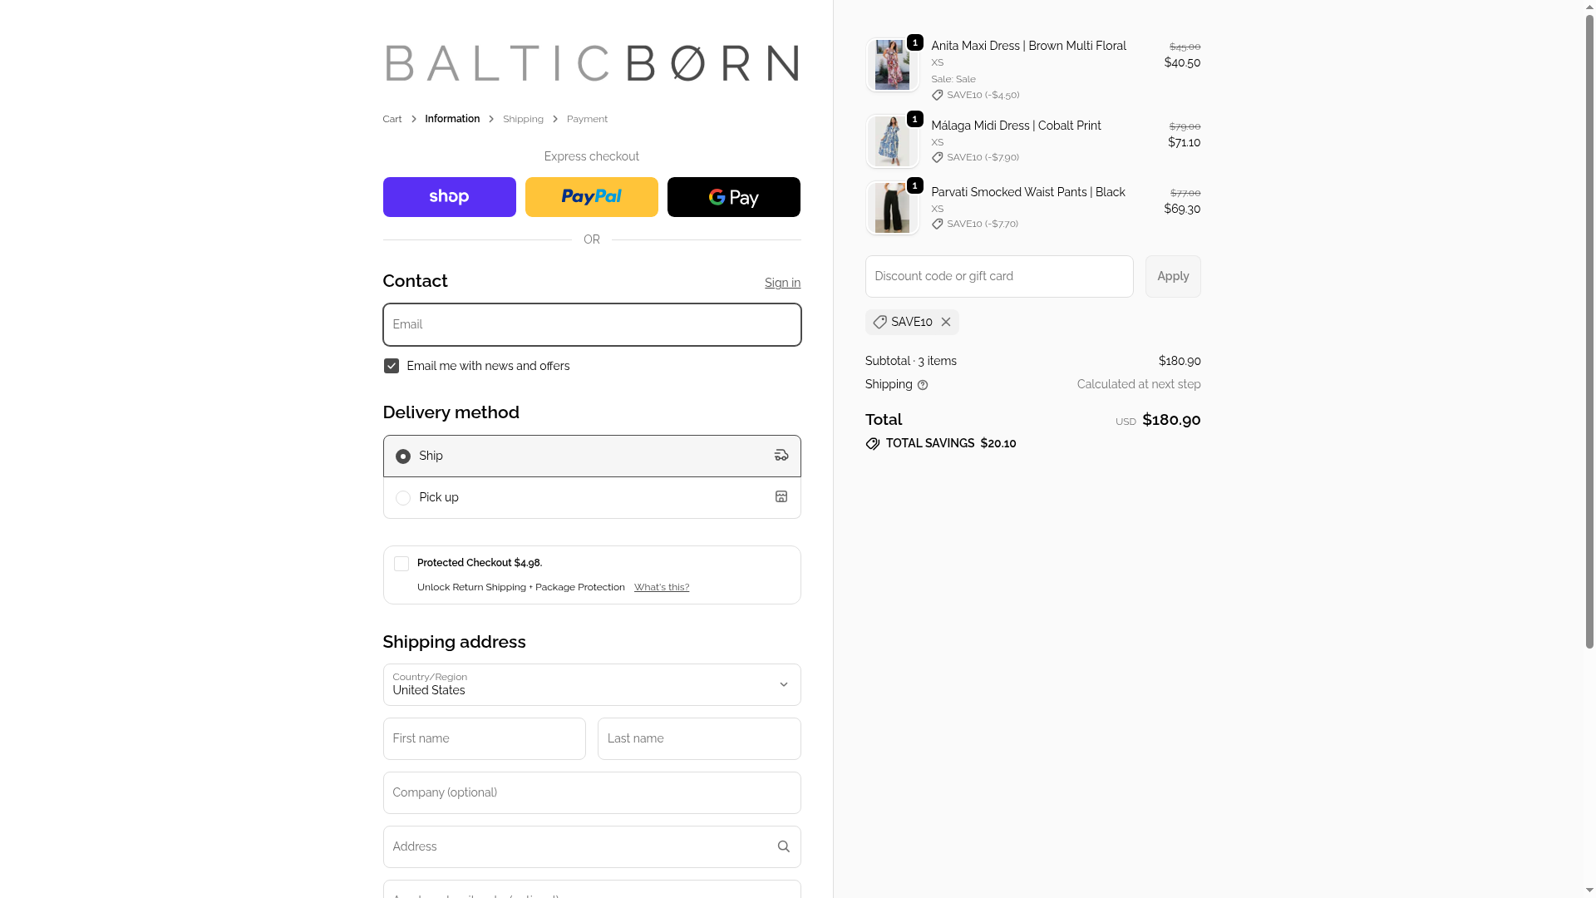The height and width of the screenshot is (898, 1596).
Task: Open the What's this? link
Action: coord(662,587)
